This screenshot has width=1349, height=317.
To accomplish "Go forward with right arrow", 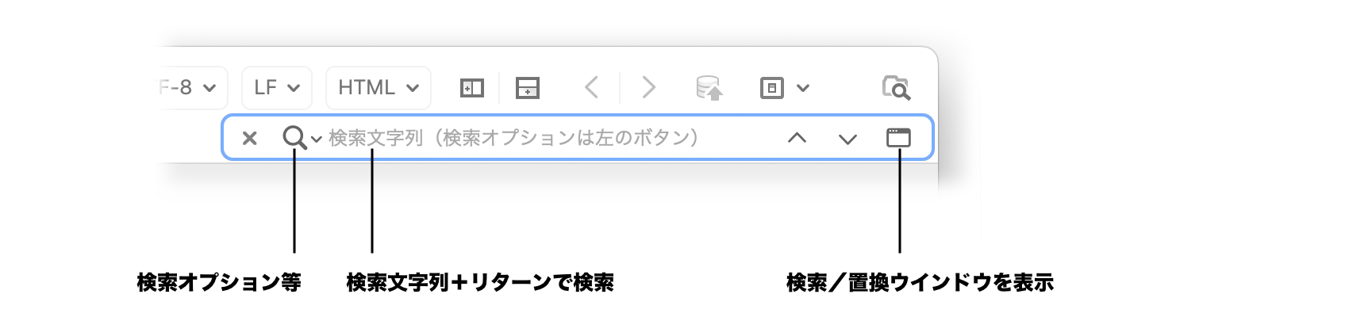I will click(x=648, y=87).
